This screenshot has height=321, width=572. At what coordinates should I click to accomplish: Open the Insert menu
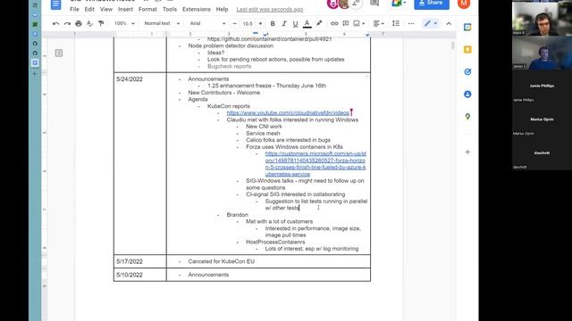[125, 10]
